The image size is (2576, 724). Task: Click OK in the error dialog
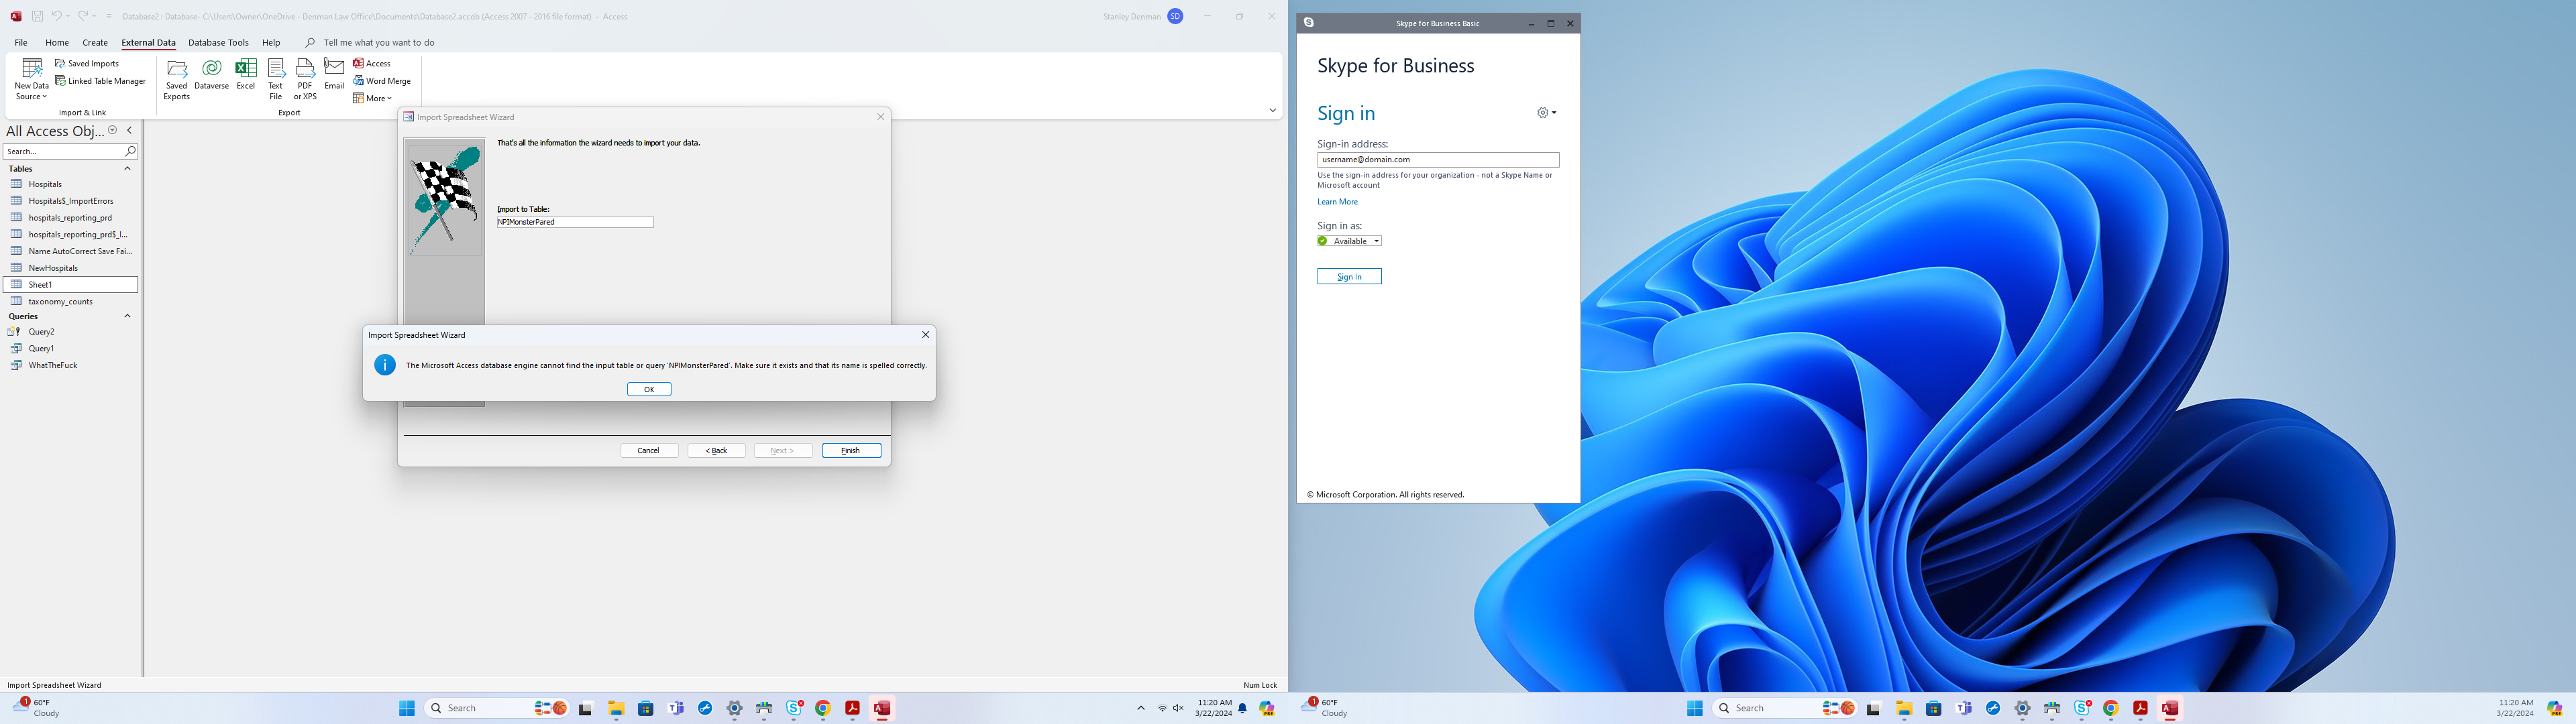649,389
